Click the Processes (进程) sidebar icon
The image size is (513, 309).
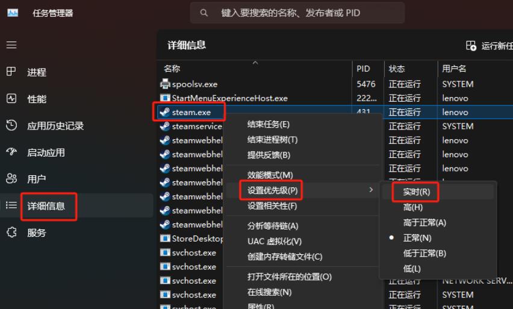pos(11,71)
